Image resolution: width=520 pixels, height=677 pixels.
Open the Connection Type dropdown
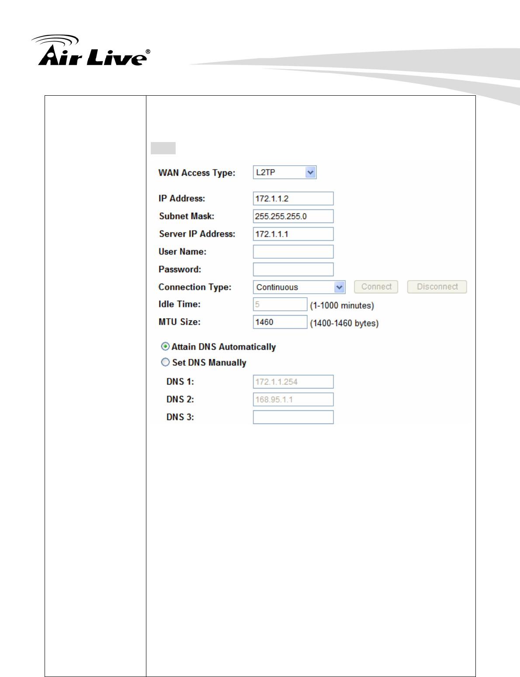299,287
